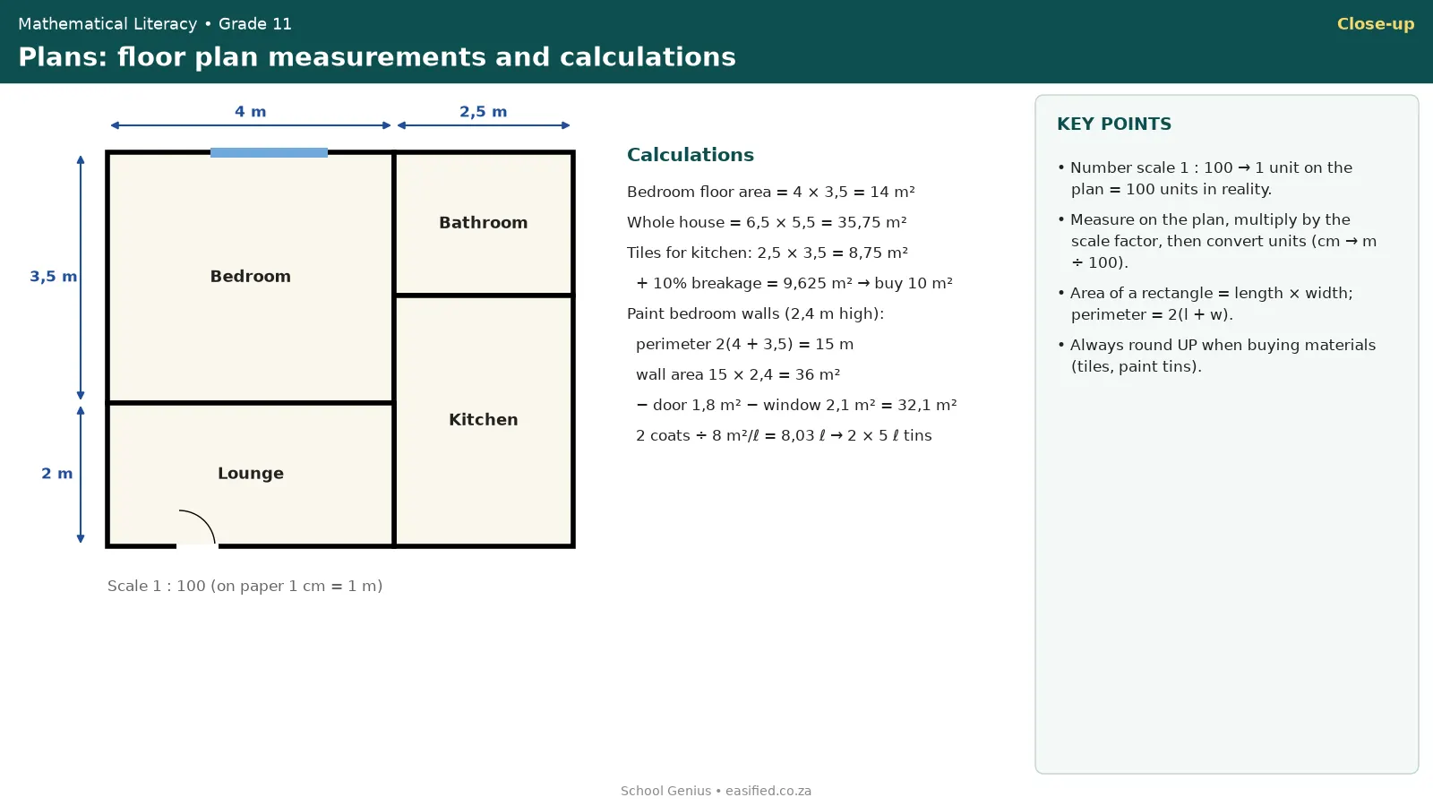Viewport: 1433px width, 806px height.
Task: Click the '3,5 m' vertical dimension label
Action: pos(54,277)
